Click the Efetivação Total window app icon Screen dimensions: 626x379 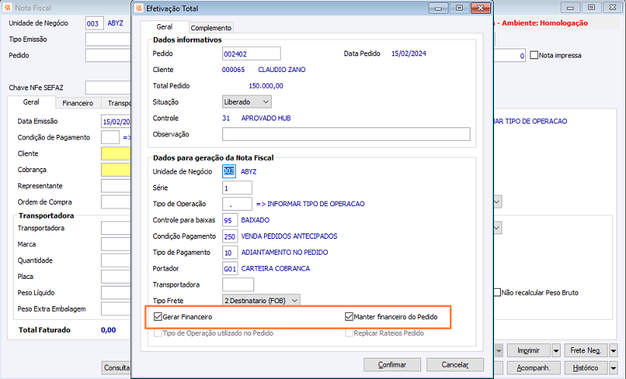click(139, 8)
